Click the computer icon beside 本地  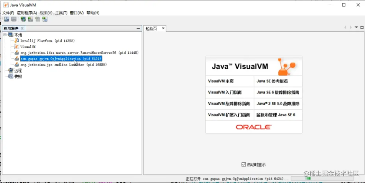point(11,35)
